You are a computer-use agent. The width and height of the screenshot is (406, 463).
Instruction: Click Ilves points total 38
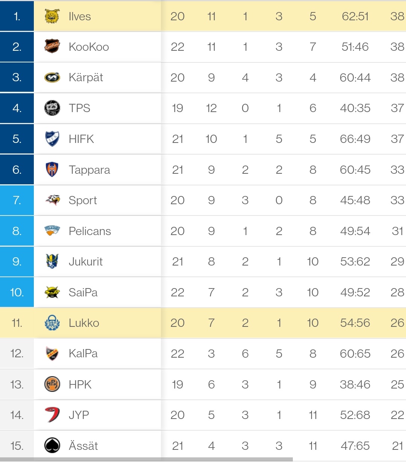point(397,16)
